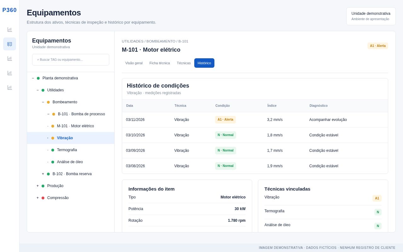The image size is (403, 252).
Task: Collapse the Utilidades tree node
Action: click(x=38, y=90)
